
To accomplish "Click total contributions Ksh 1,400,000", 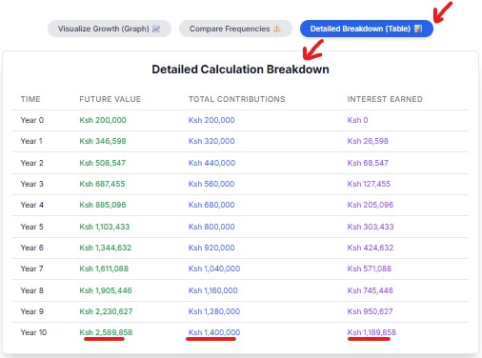I will pyautogui.click(x=214, y=332).
